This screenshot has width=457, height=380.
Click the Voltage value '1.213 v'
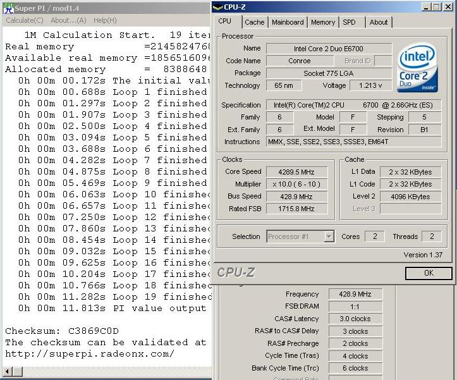[370, 85]
